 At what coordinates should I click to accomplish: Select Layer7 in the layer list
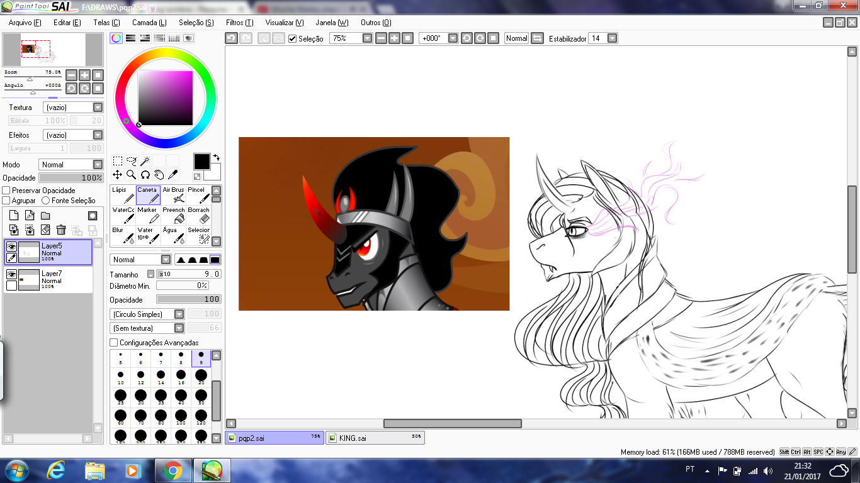click(48, 280)
